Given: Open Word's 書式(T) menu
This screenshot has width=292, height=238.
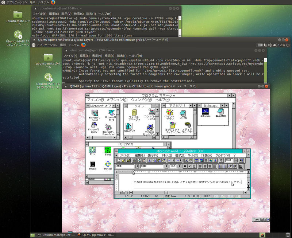Looking at the screenshot, I should (x=180, y=155).
